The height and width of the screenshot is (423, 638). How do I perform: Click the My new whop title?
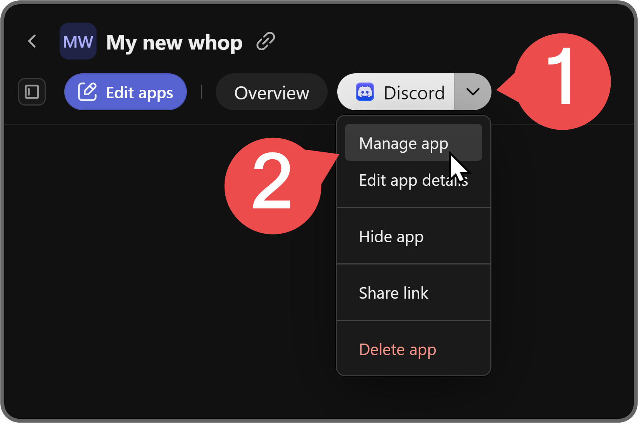(174, 42)
